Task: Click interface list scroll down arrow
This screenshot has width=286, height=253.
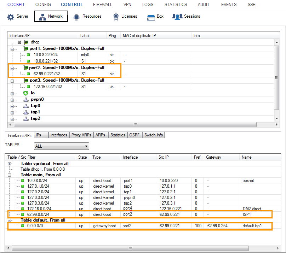Action: (x=277, y=119)
